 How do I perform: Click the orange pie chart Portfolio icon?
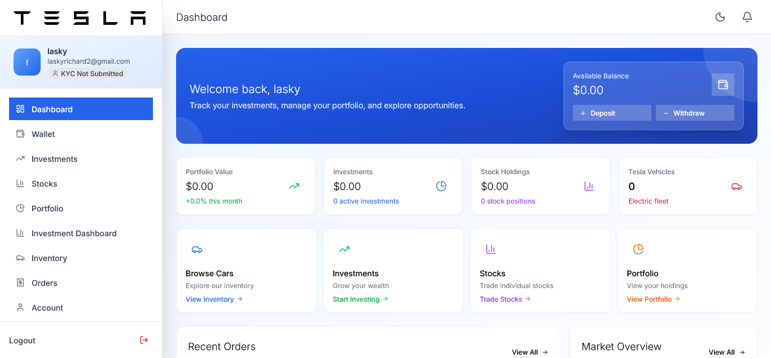(638, 249)
